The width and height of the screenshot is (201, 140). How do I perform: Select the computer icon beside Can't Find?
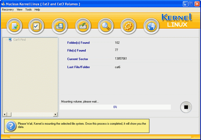pos(10,40)
